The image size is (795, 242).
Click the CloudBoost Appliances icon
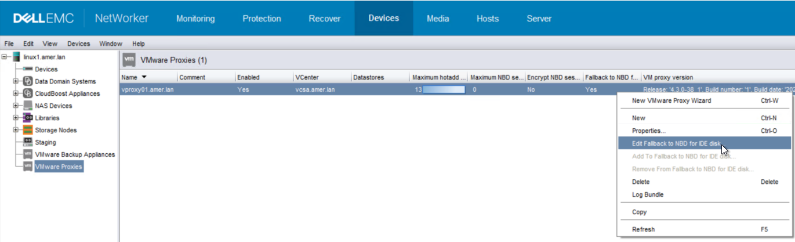27,93
